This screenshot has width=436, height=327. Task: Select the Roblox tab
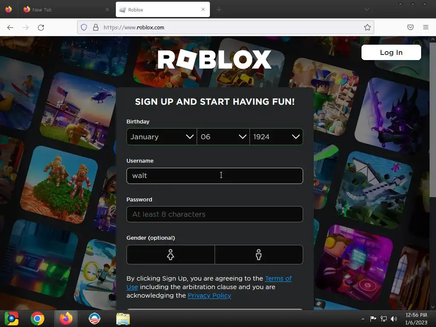click(163, 9)
